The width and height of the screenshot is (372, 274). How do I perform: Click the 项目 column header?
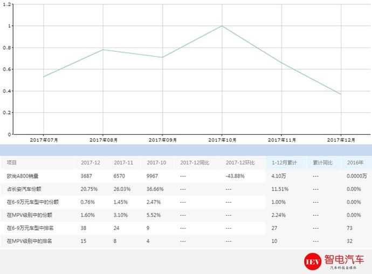click(x=12, y=162)
